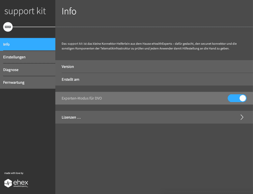
Task: Click the Experten-Modus für DVO label
Action: (82, 98)
